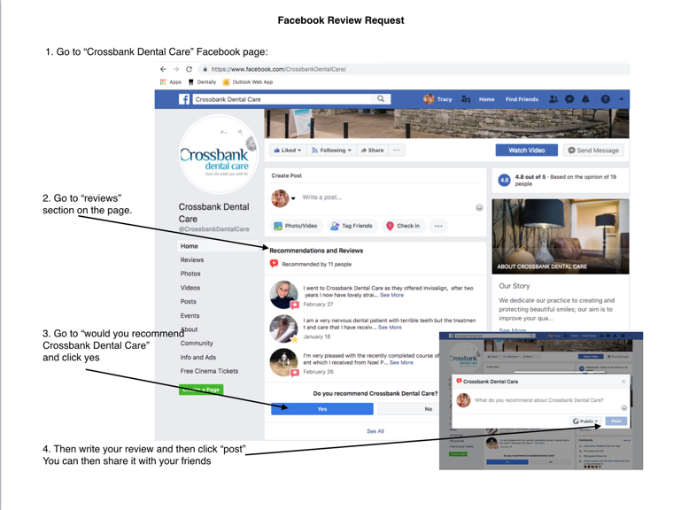The height and width of the screenshot is (510, 681).
Task: Close the recommendation popup
Action: pos(623,382)
